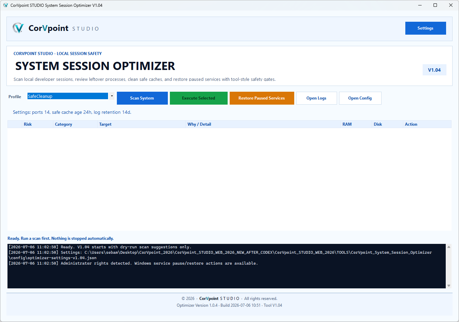
Task: Maximize the Optimizer window
Action: (x=435, y=5)
